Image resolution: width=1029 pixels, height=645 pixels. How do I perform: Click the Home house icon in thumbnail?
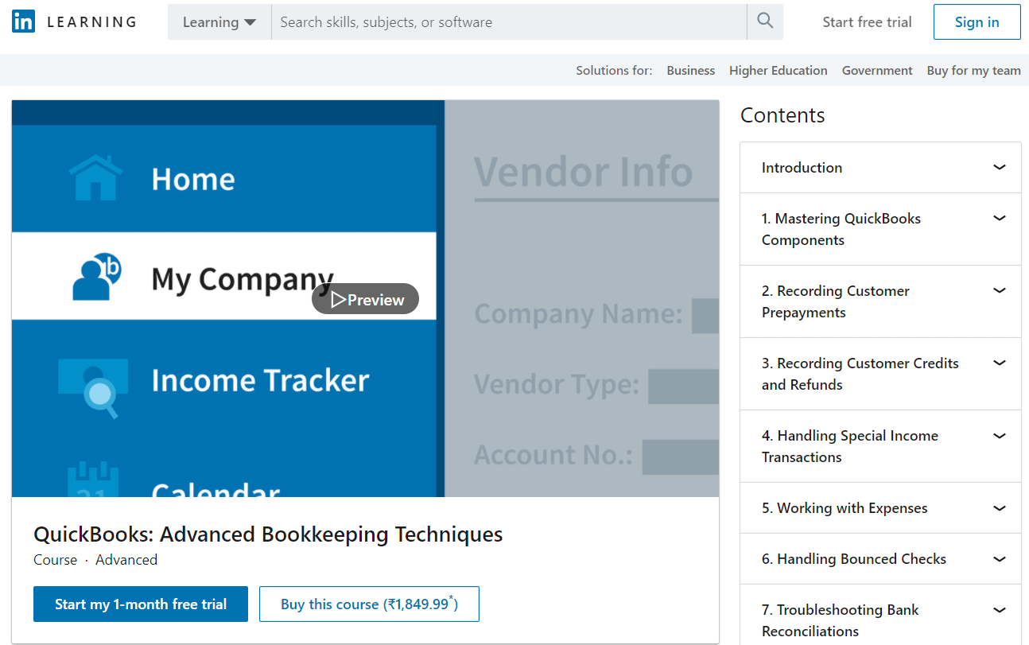coord(95,177)
